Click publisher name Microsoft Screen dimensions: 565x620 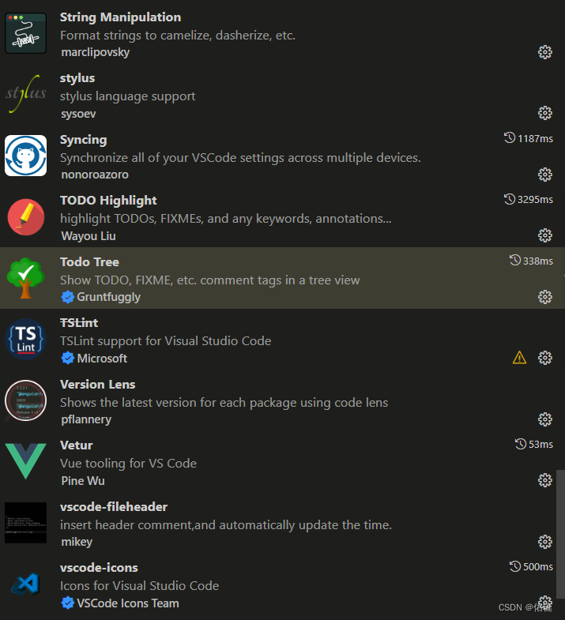click(102, 359)
